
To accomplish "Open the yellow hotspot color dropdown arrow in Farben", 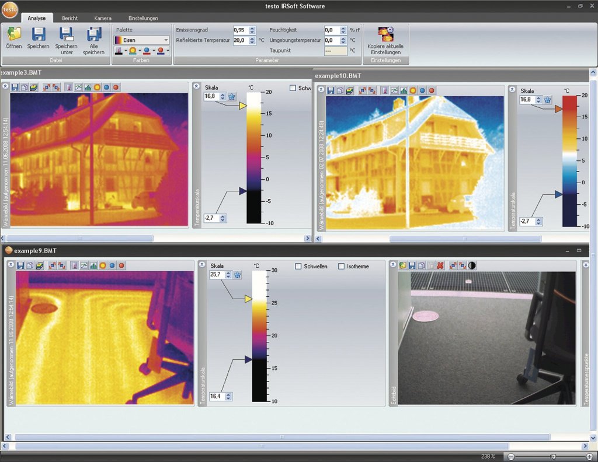I will pos(140,51).
